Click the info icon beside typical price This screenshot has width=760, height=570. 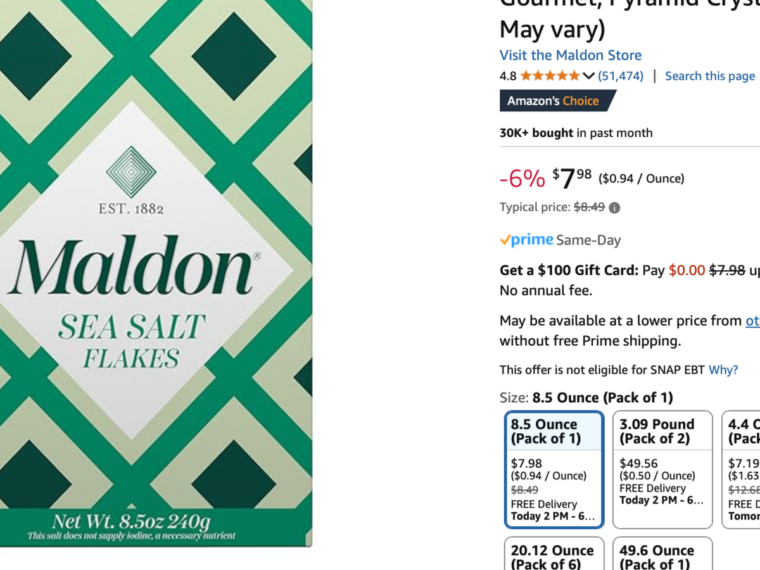(614, 208)
